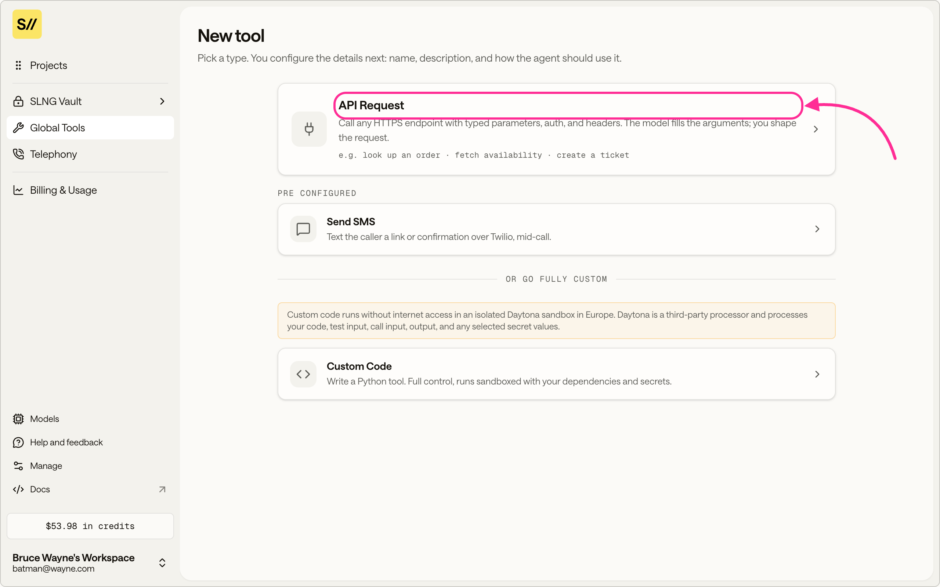Image resolution: width=940 pixels, height=587 pixels.
Task: Click the batman@wayne.com email
Action: click(53, 569)
